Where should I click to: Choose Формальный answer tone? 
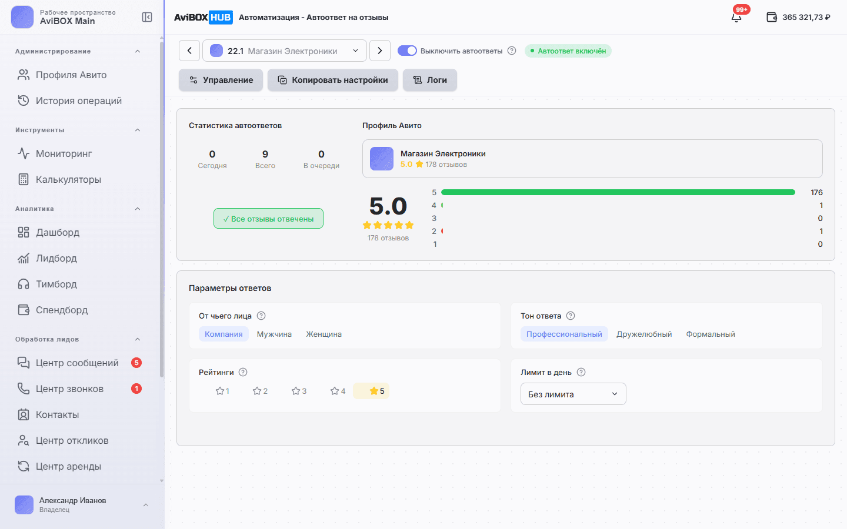[x=711, y=334]
